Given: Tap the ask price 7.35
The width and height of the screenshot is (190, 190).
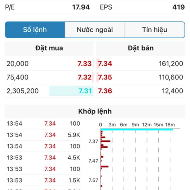Looking at the screenshot, I should 105,77.
